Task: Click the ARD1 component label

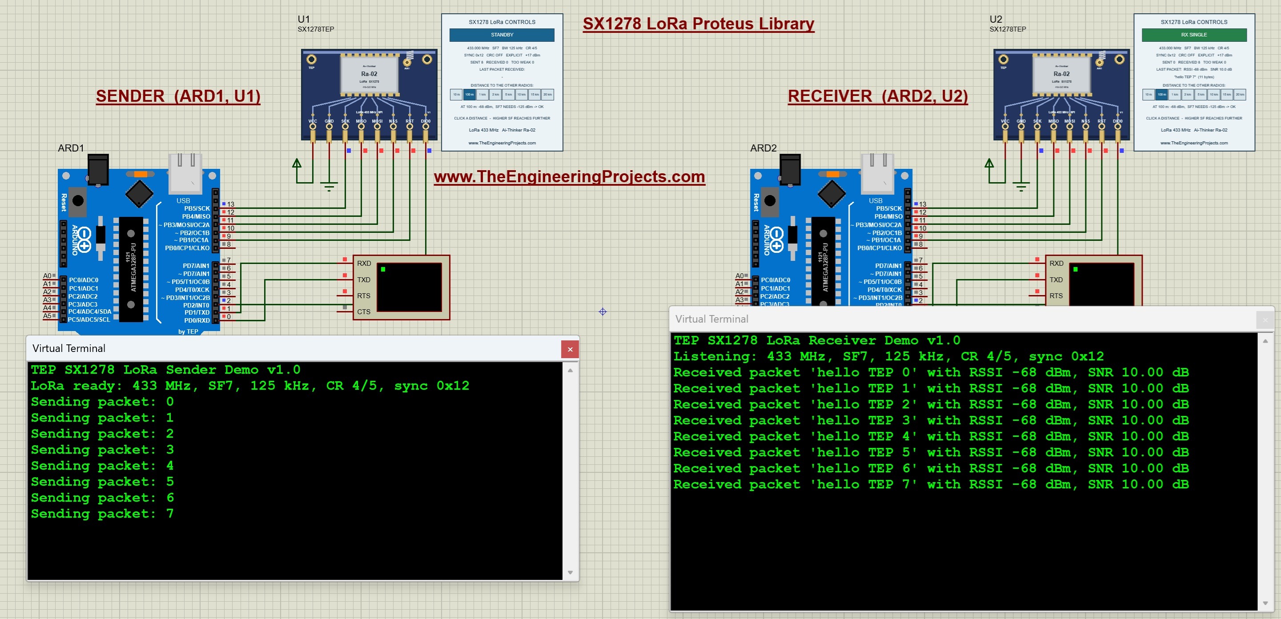Action: tap(71, 148)
